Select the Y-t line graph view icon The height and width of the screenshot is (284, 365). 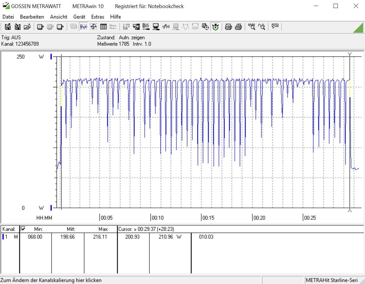[x=84, y=27]
